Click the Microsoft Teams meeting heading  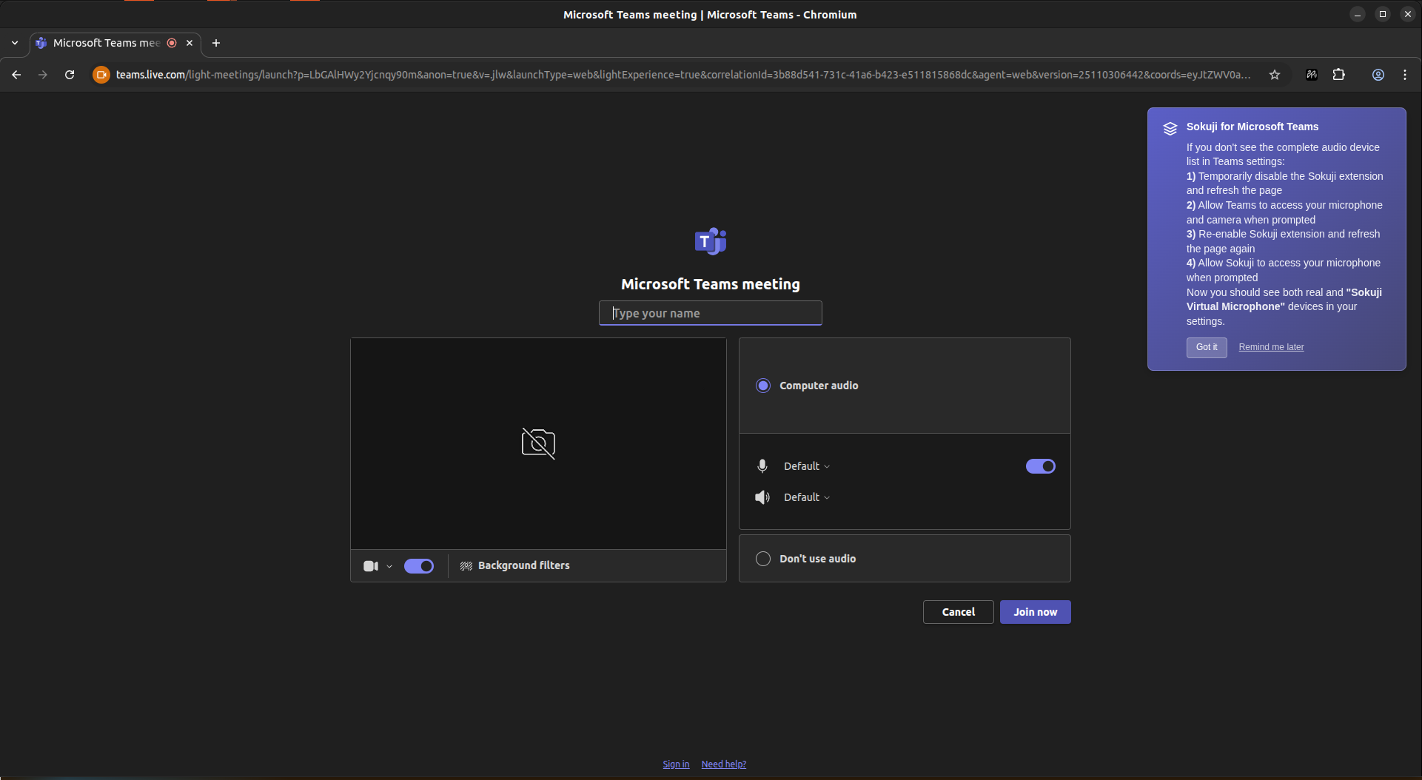point(711,284)
